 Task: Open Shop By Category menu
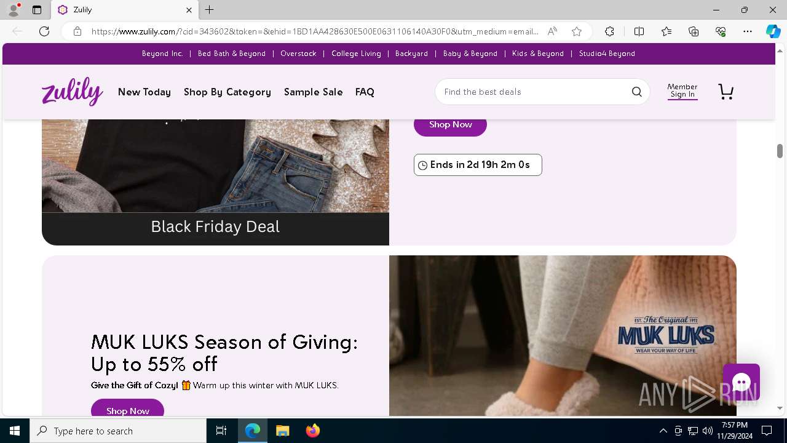click(x=227, y=92)
